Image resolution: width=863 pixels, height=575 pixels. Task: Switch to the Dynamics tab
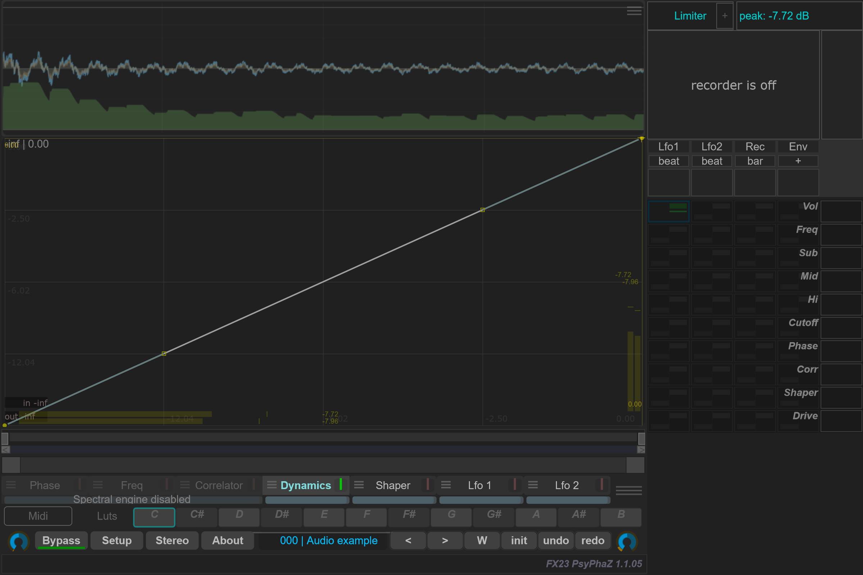point(306,485)
